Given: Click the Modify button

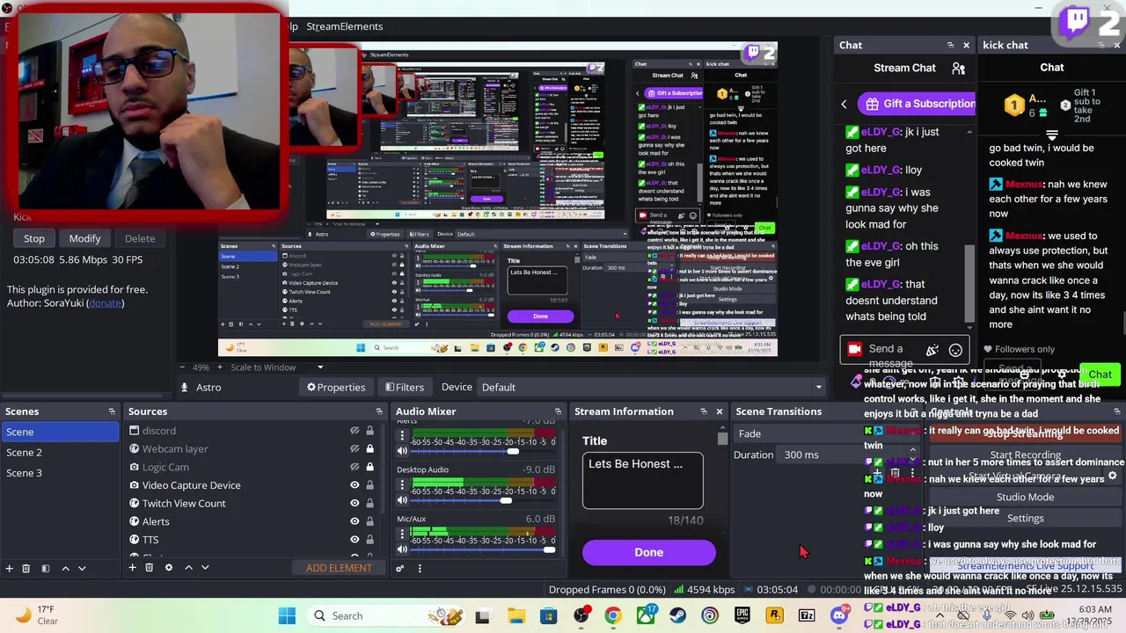Looking at the screenshot, I should pyautogui.click(x=84, y=238).
